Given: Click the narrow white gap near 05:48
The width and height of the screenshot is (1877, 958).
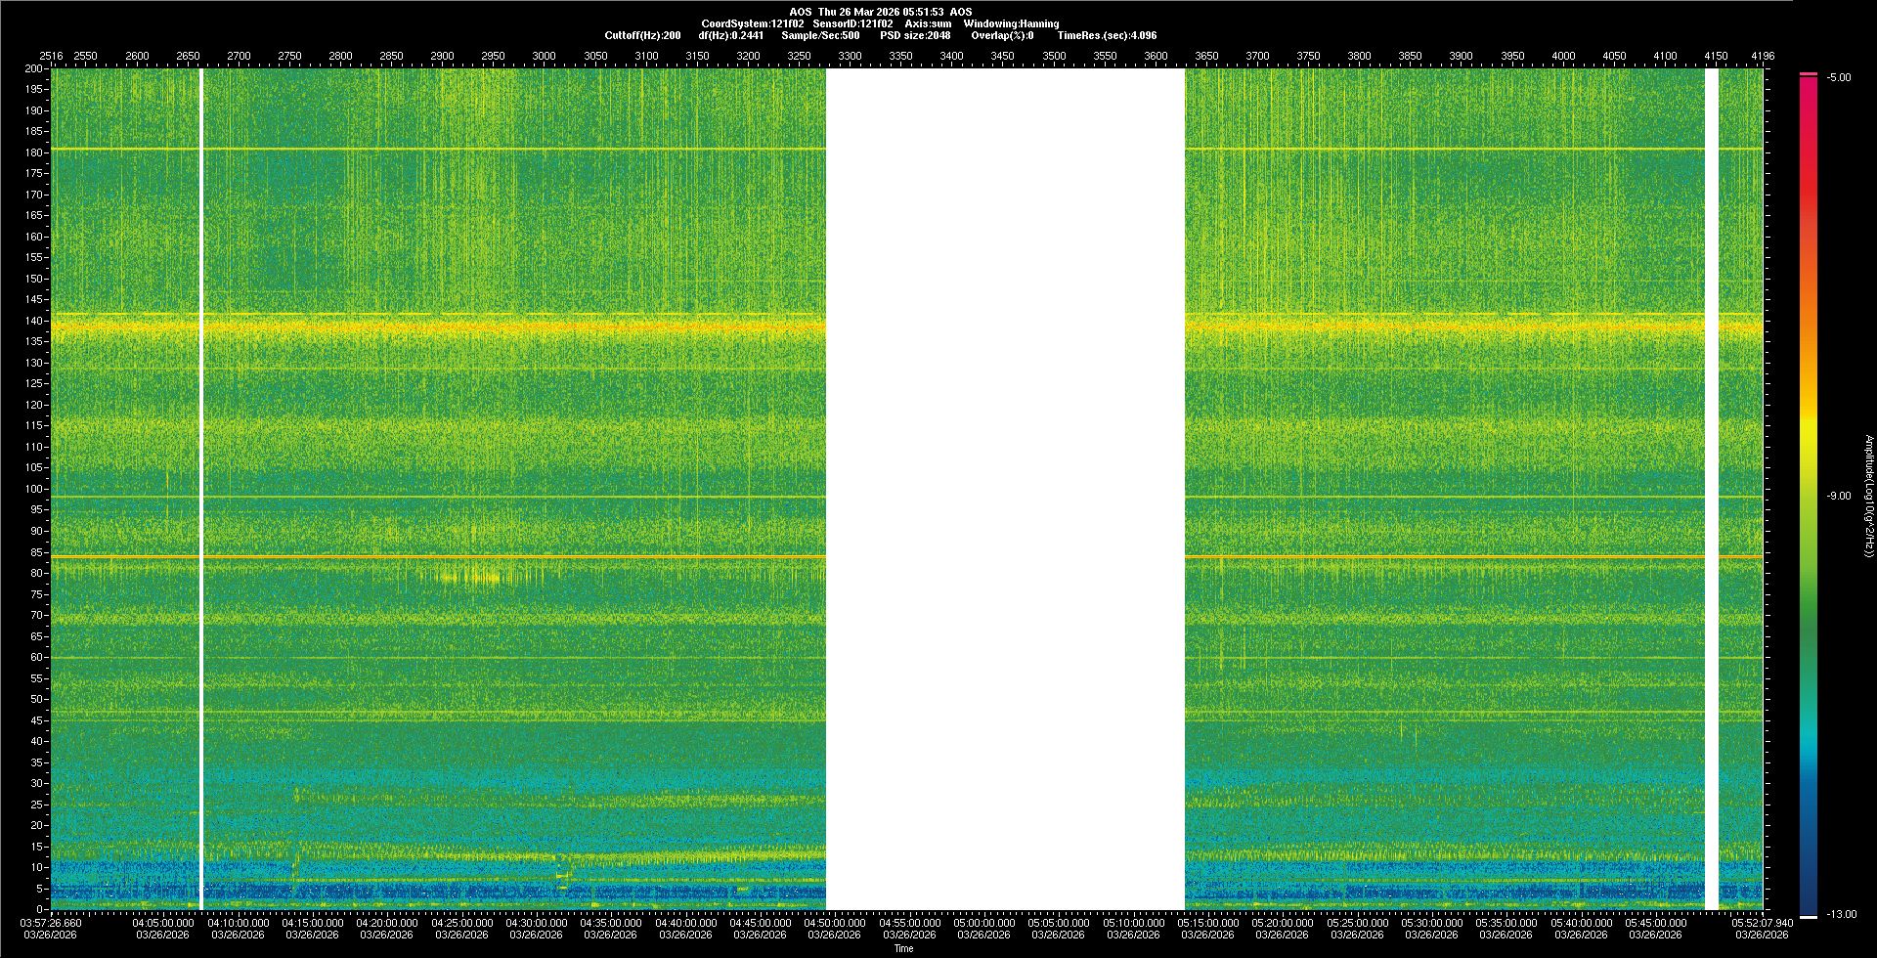Looking at the screenshot, I should tap(1711, 489).
